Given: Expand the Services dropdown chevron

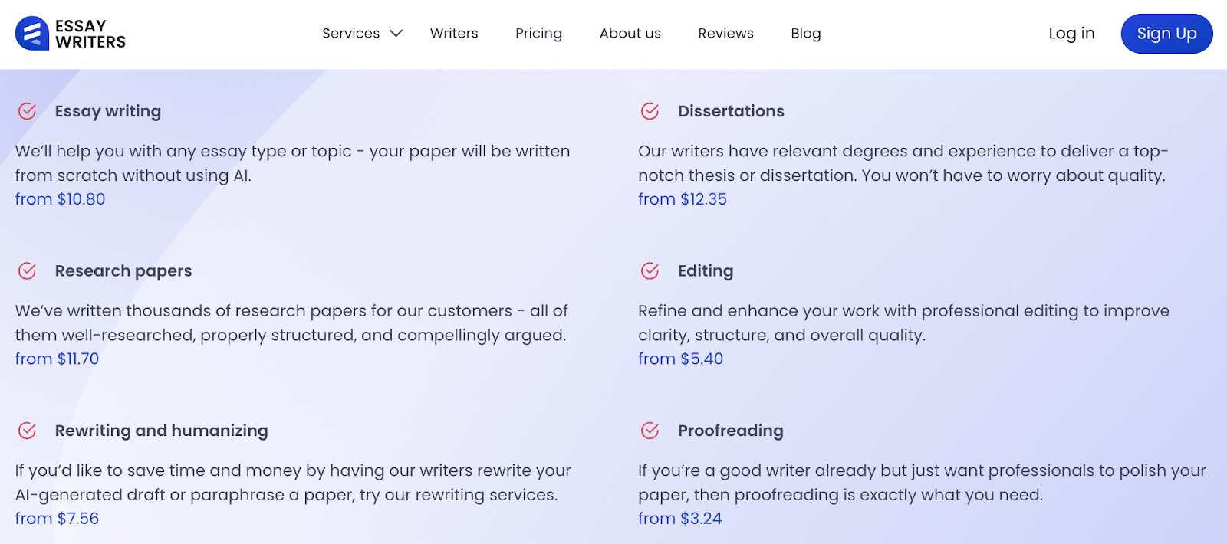Looking at the screenshot, I should click(396, 34).
